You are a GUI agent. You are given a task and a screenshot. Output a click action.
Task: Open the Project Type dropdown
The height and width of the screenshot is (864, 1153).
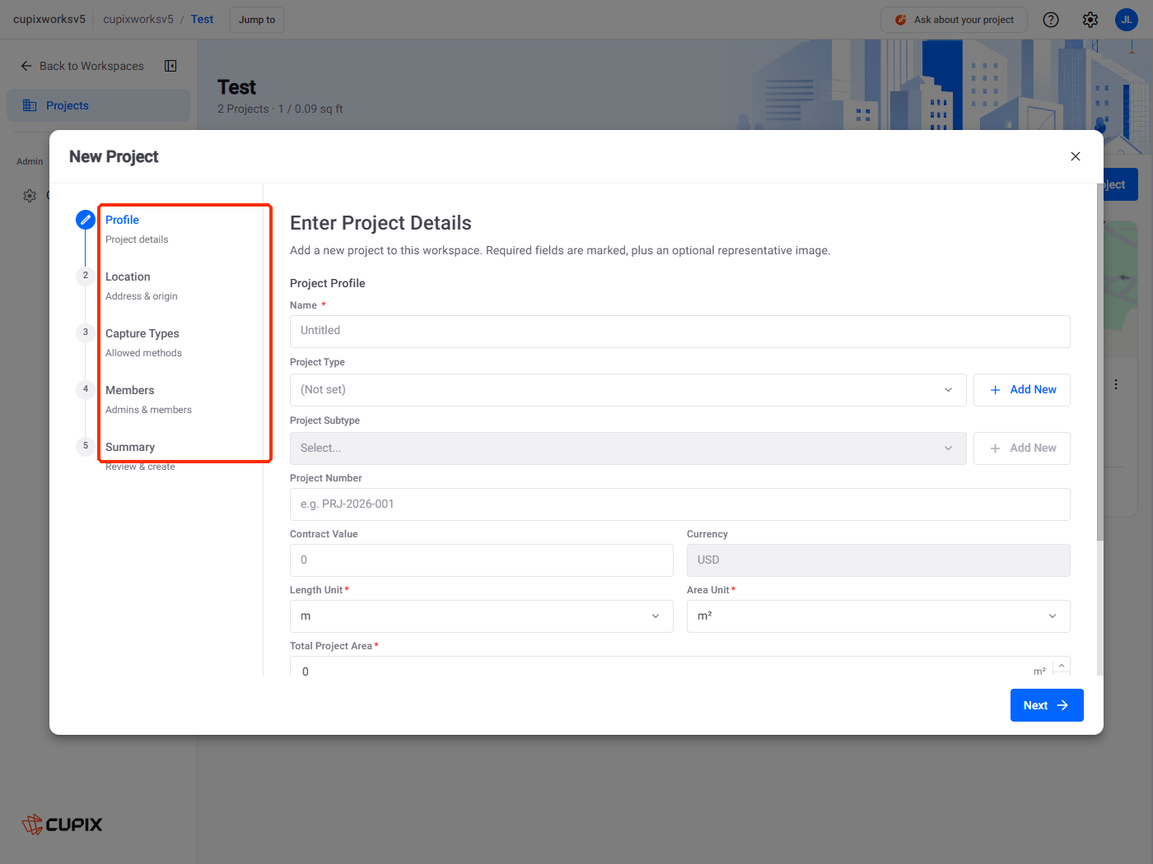coord(628,390)
